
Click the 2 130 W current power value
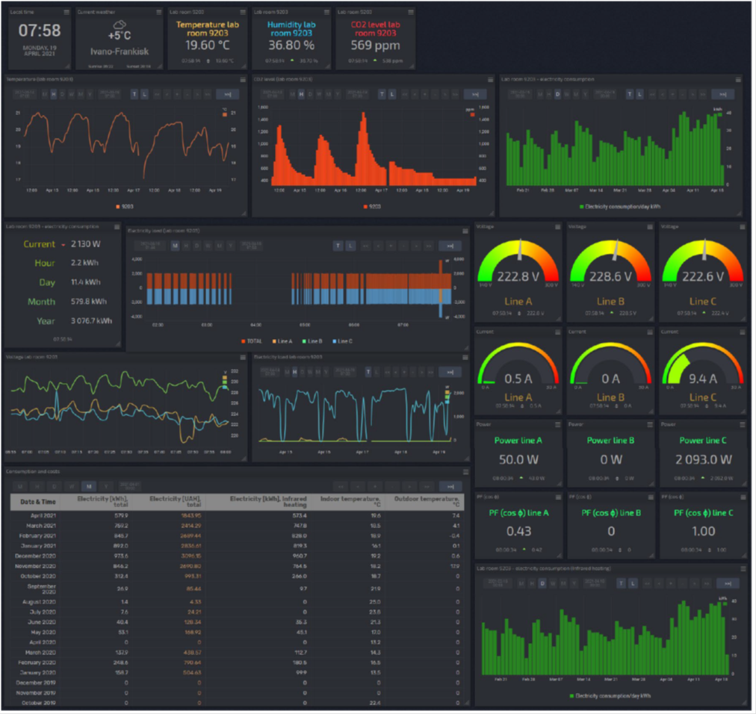coord(86,244)
